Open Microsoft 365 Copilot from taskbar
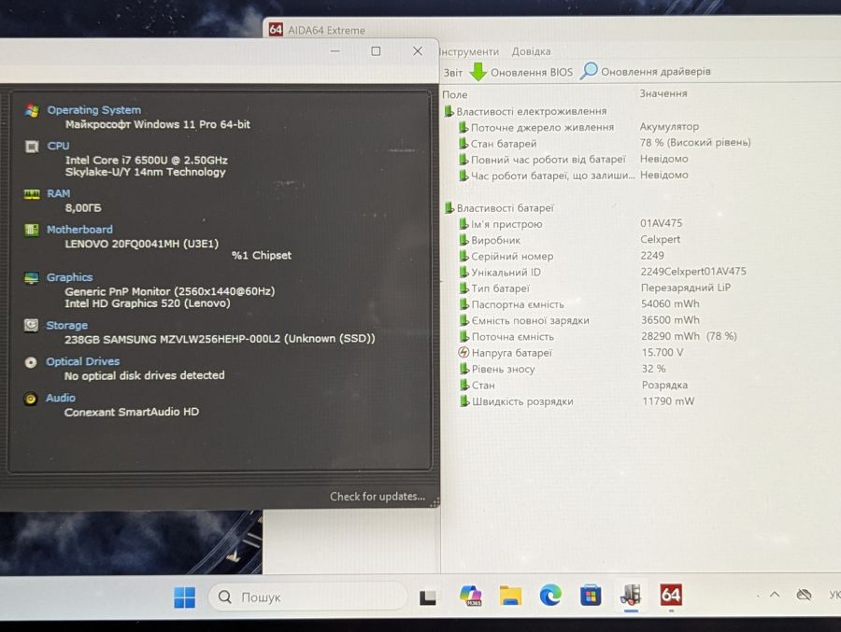Image resolution: width=841 pixels, height=632 pixels. [x=470, y=596]
